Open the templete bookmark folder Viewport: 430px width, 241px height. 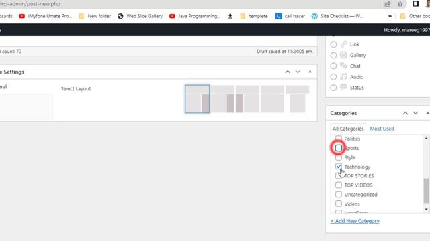[x=254, y=16]
